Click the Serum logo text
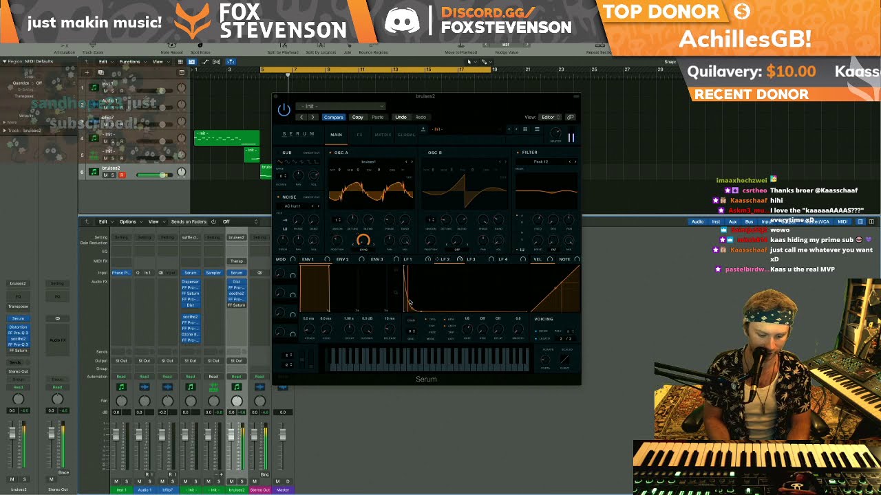This screenshot has height=495, width=881. point(298,134)
